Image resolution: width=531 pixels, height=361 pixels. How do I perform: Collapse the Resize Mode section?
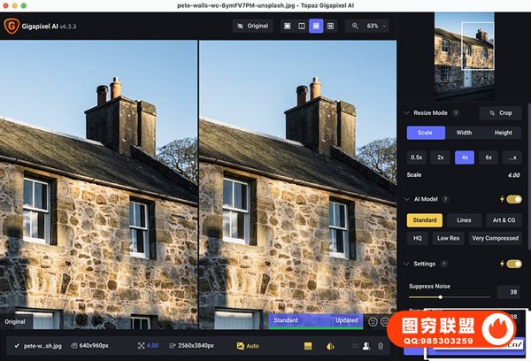click(x=405, y=113)
